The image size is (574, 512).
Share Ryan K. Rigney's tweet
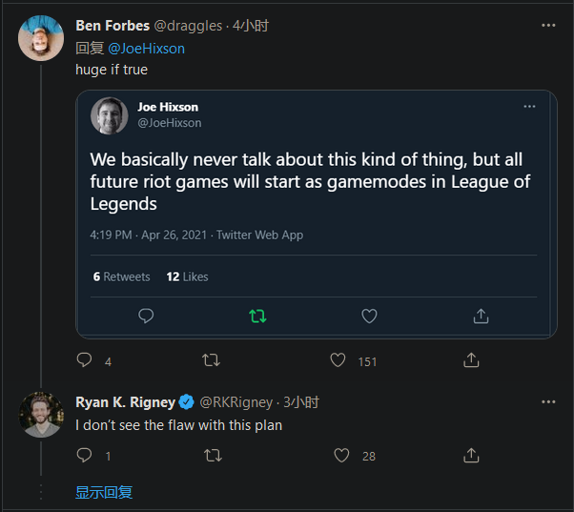coord(471,456)
